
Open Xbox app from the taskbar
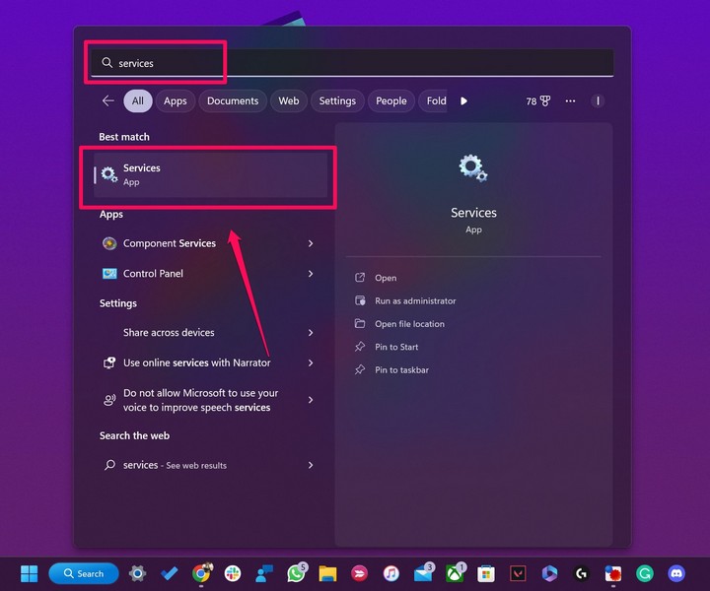[x=455, y=574]
